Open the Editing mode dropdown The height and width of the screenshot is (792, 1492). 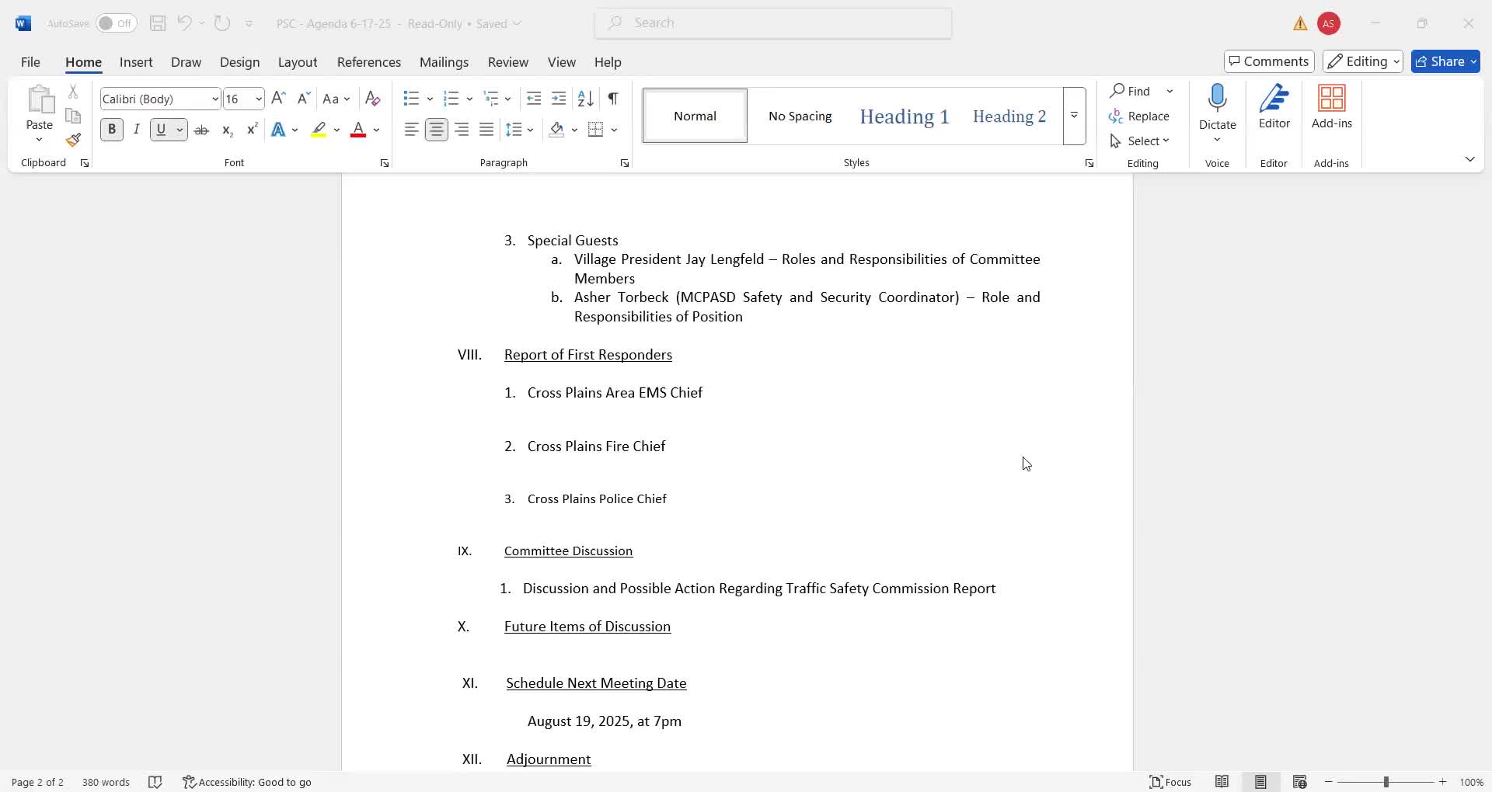tap(1362, 61)
